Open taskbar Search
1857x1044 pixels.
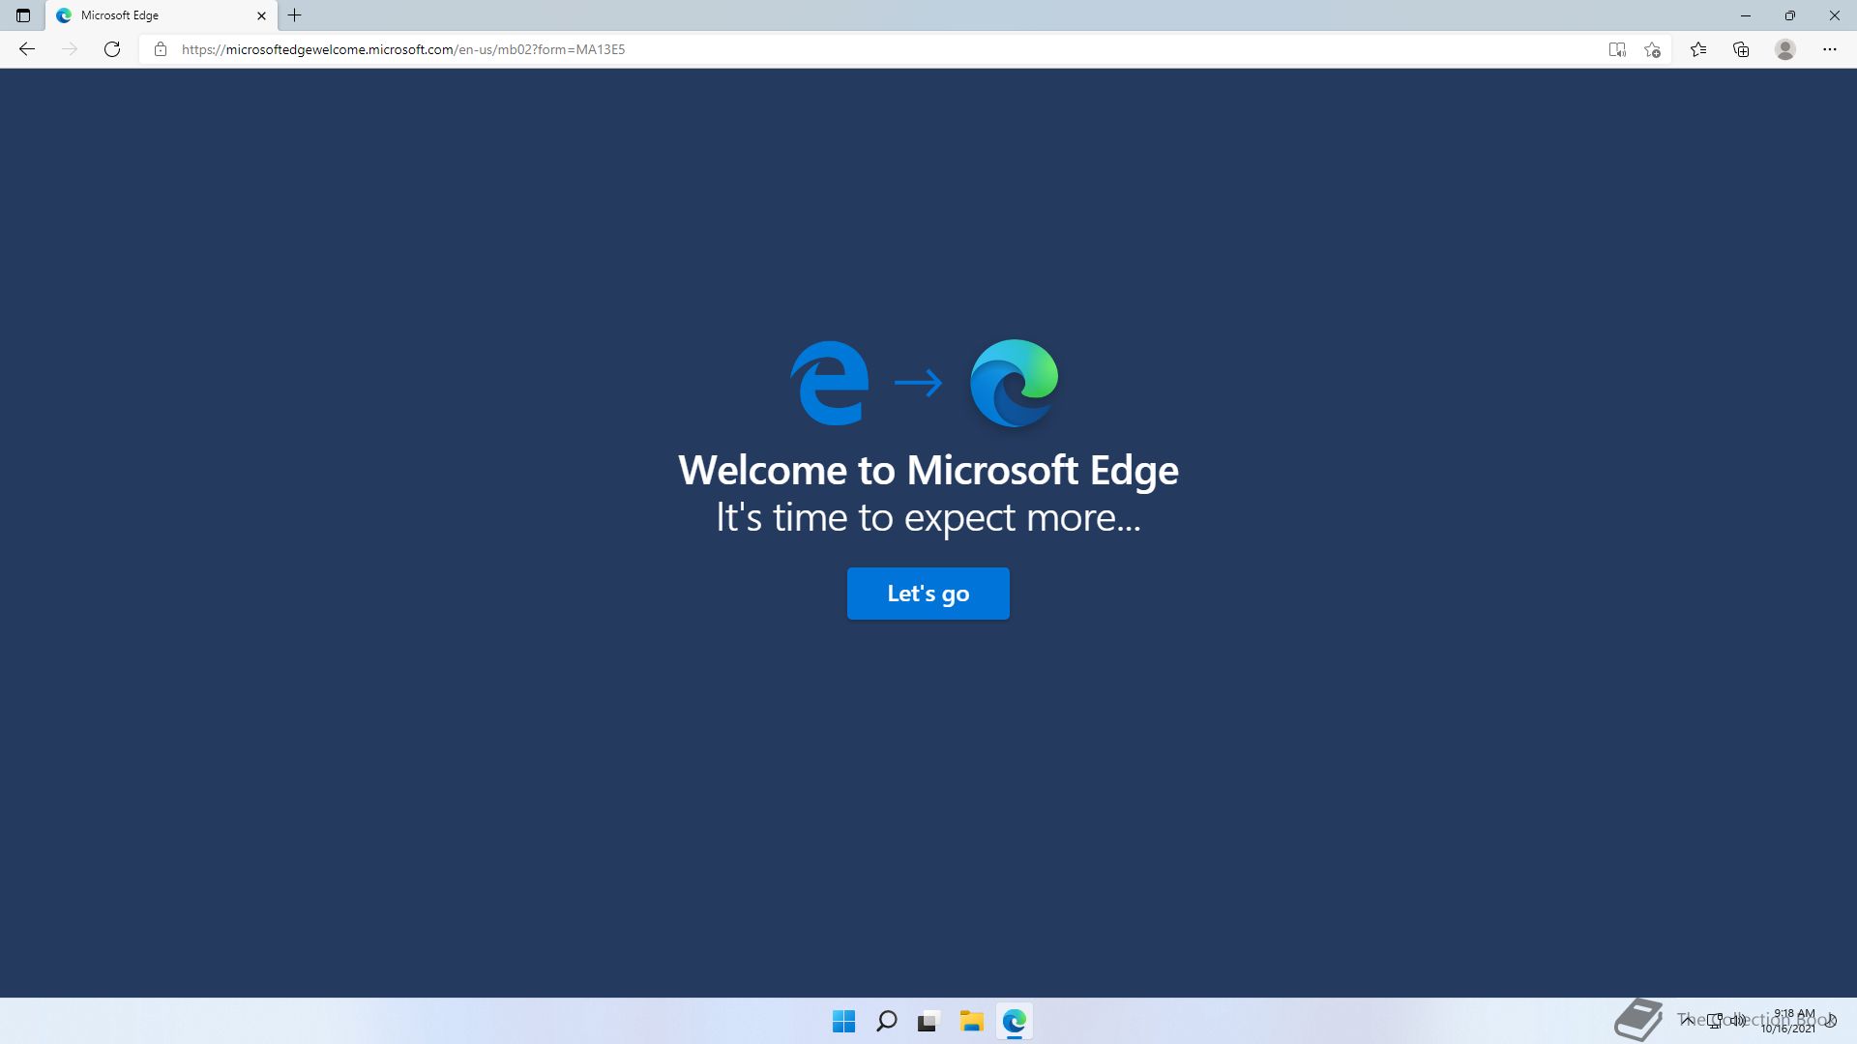886,1021
